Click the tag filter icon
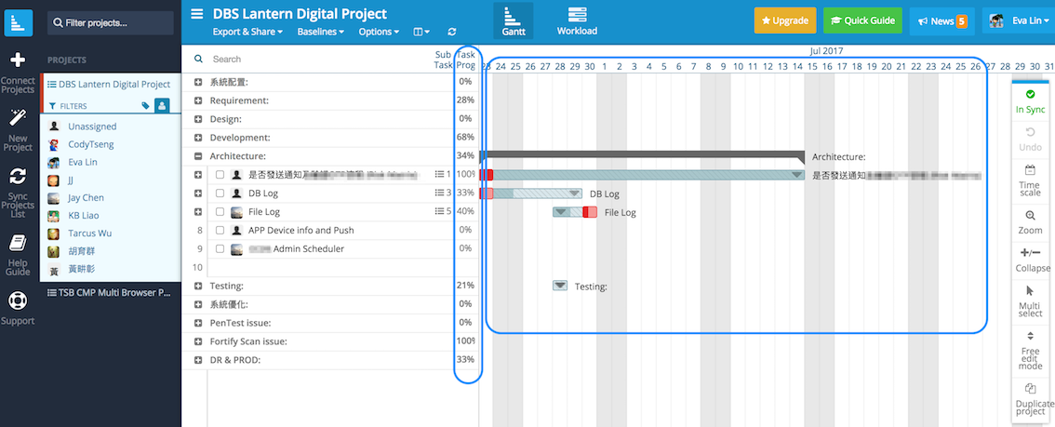The height and width of the screenshot is (427, 1055). tap(145, 105)
